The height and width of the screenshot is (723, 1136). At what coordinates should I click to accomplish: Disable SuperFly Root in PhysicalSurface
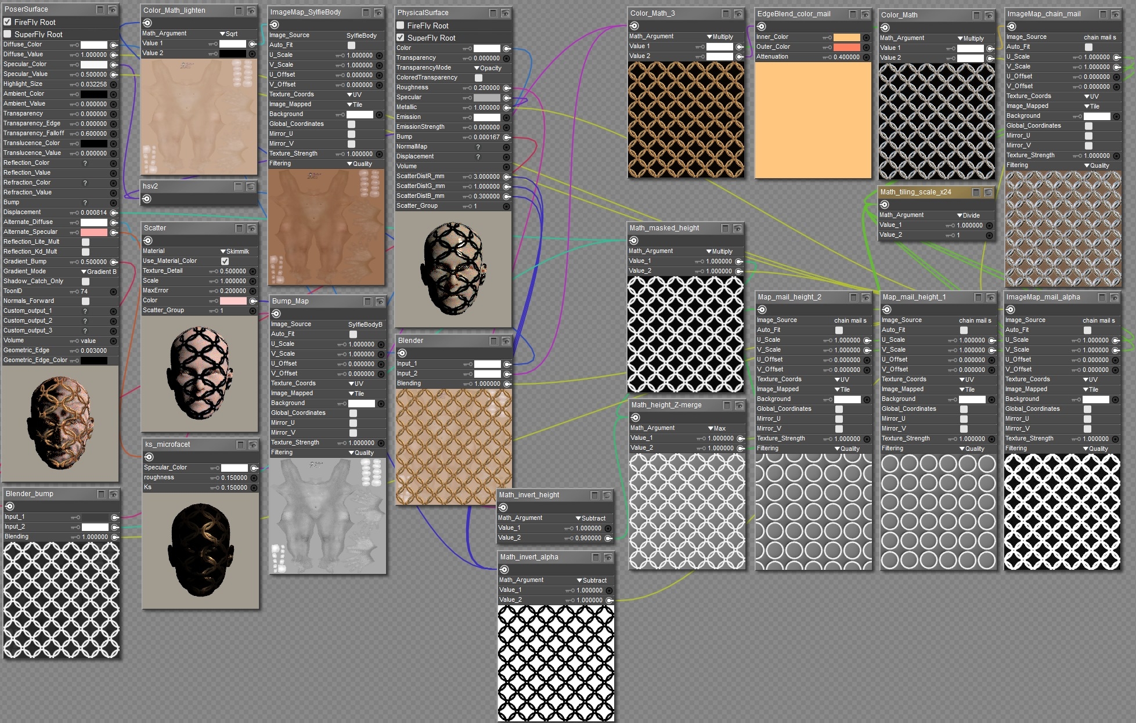click(401, 38)
